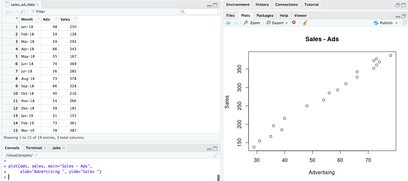The width and height of the screenshot is (408, 181).
Task: Click the Publish button
Action: coord(383,23)
